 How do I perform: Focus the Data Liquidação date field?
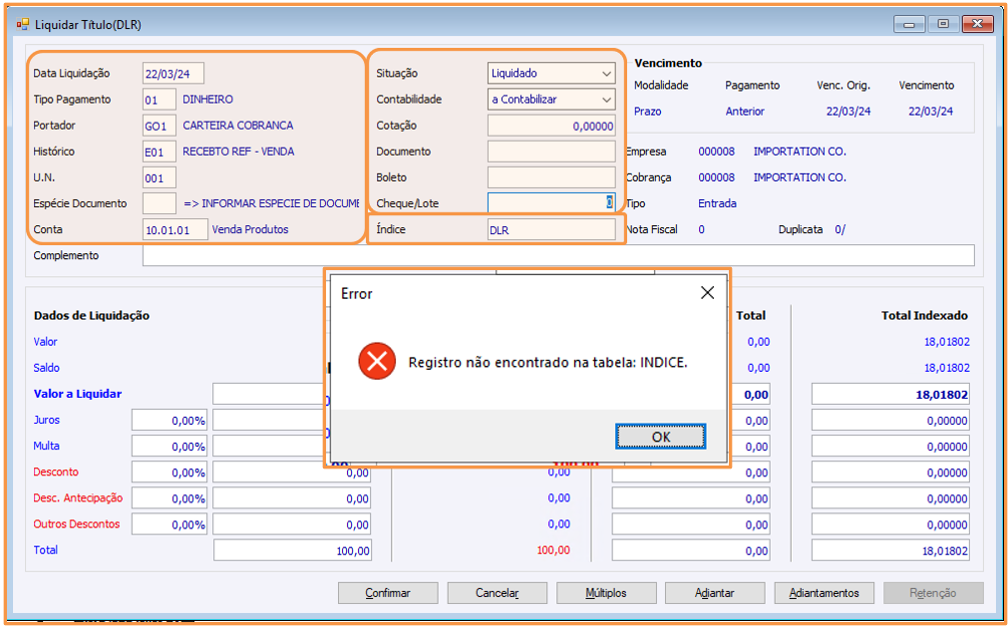(173, 74)
